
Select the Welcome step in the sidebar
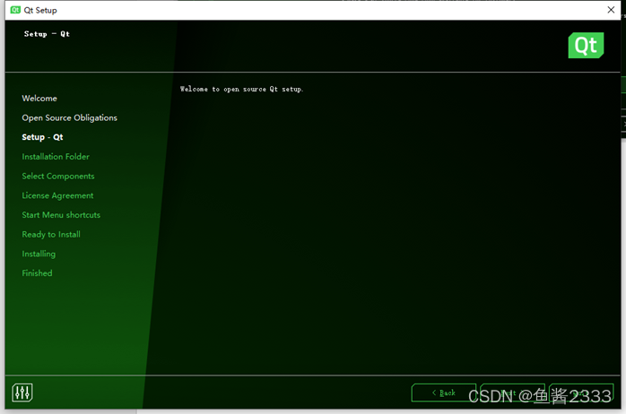click(x=39, y=98)
